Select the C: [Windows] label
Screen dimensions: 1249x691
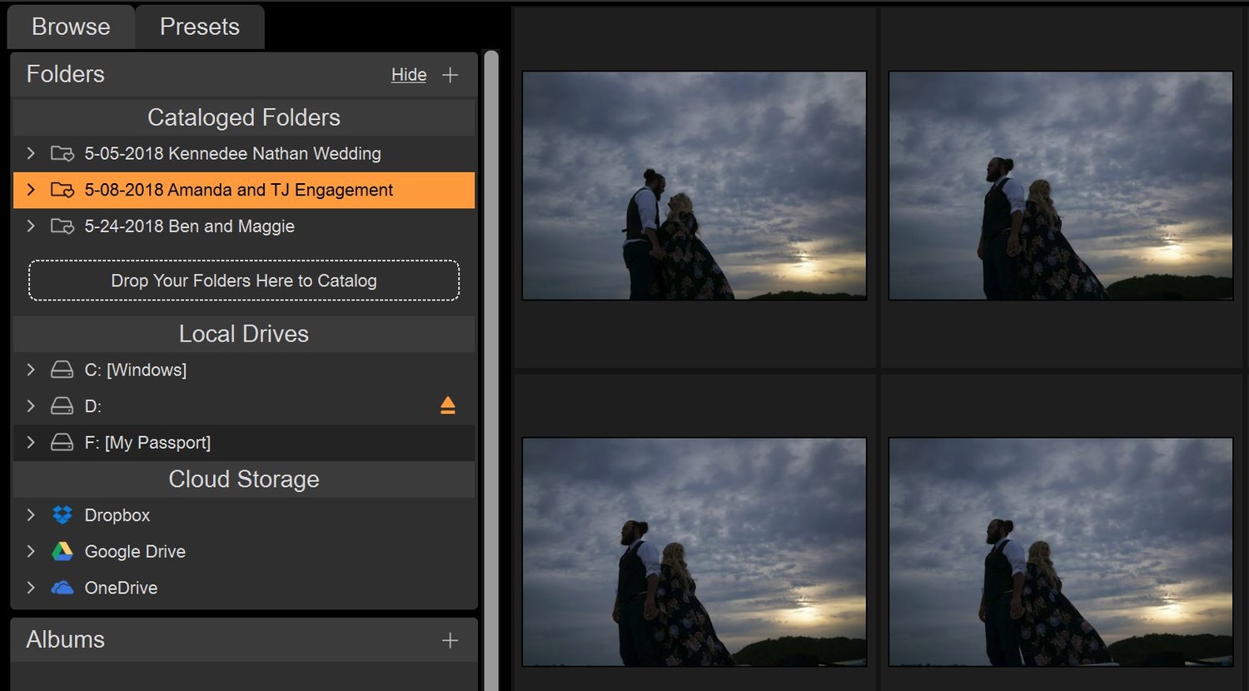(x=136, y=370)
